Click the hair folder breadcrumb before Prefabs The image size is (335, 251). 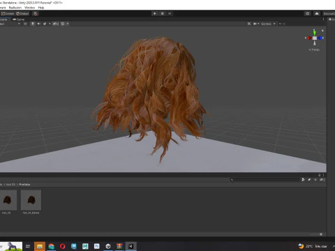coord(10,184)
